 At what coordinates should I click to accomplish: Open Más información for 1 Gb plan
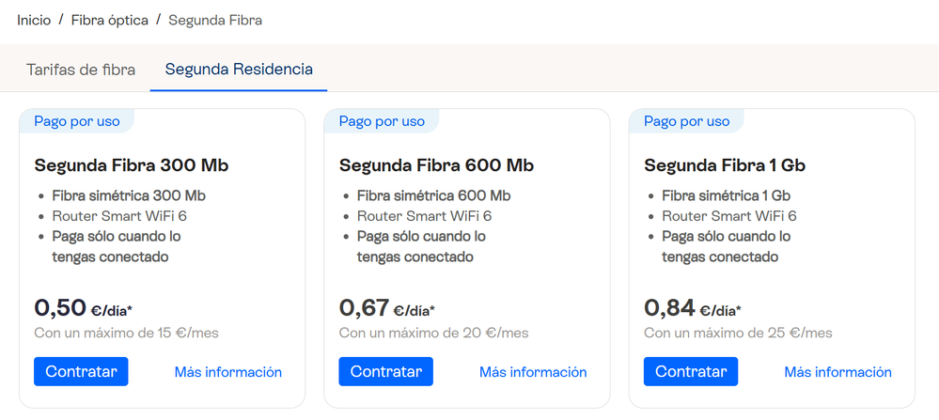click(837, 372)
